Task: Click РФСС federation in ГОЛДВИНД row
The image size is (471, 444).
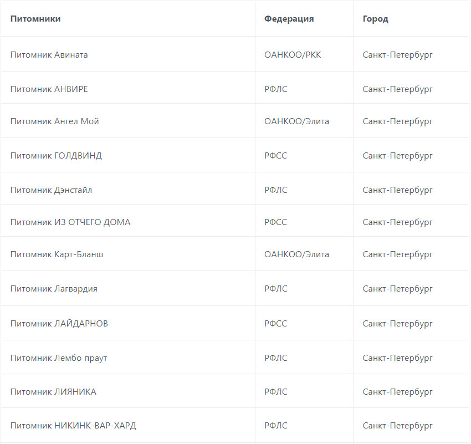Action: click(275, 156)
